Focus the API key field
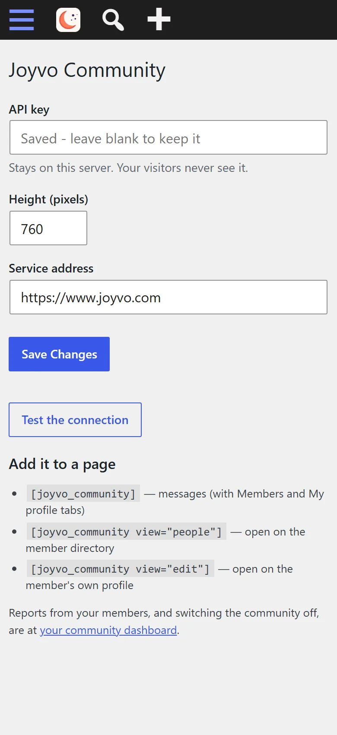Screen dimensions: 337x735 168,137
